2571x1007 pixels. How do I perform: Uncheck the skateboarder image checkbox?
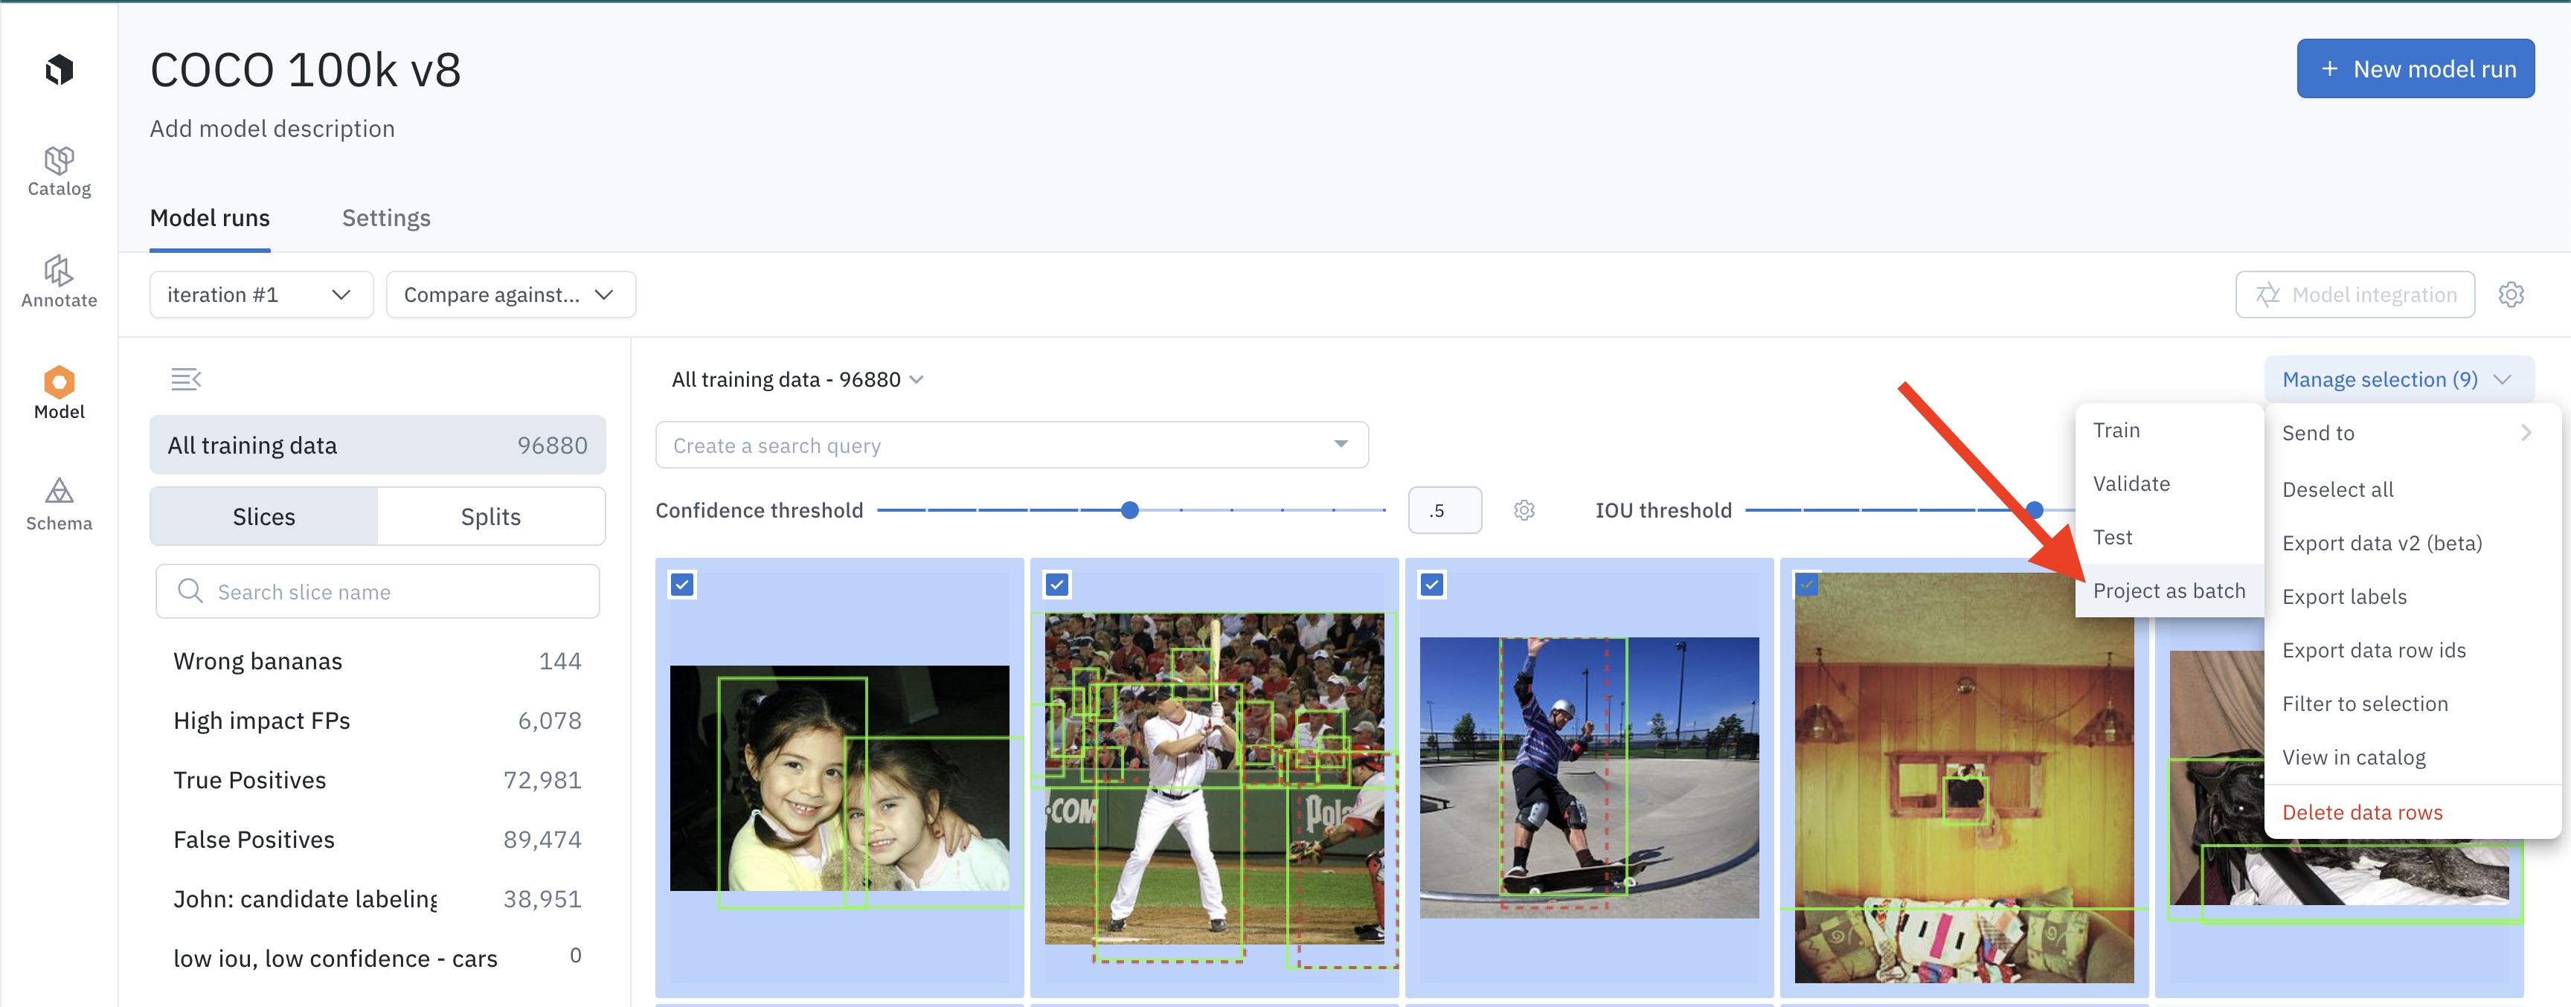1432,585
